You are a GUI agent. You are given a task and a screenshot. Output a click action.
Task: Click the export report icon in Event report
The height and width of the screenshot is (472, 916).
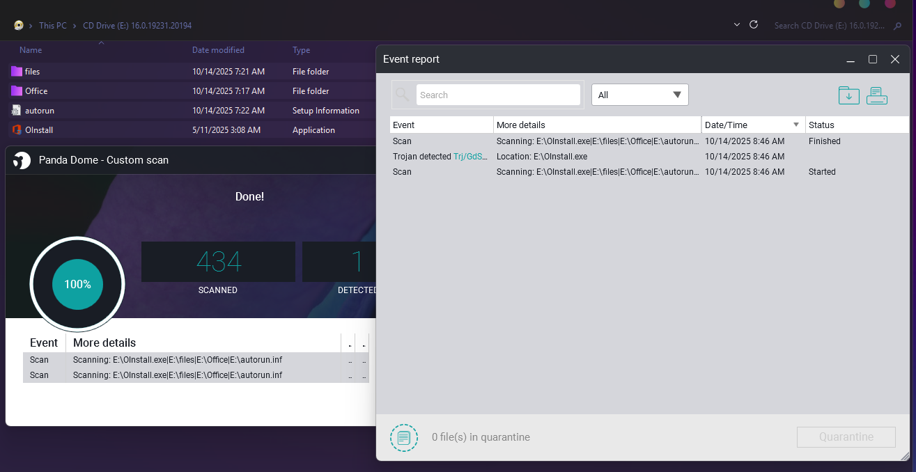(x=848, y=95)
